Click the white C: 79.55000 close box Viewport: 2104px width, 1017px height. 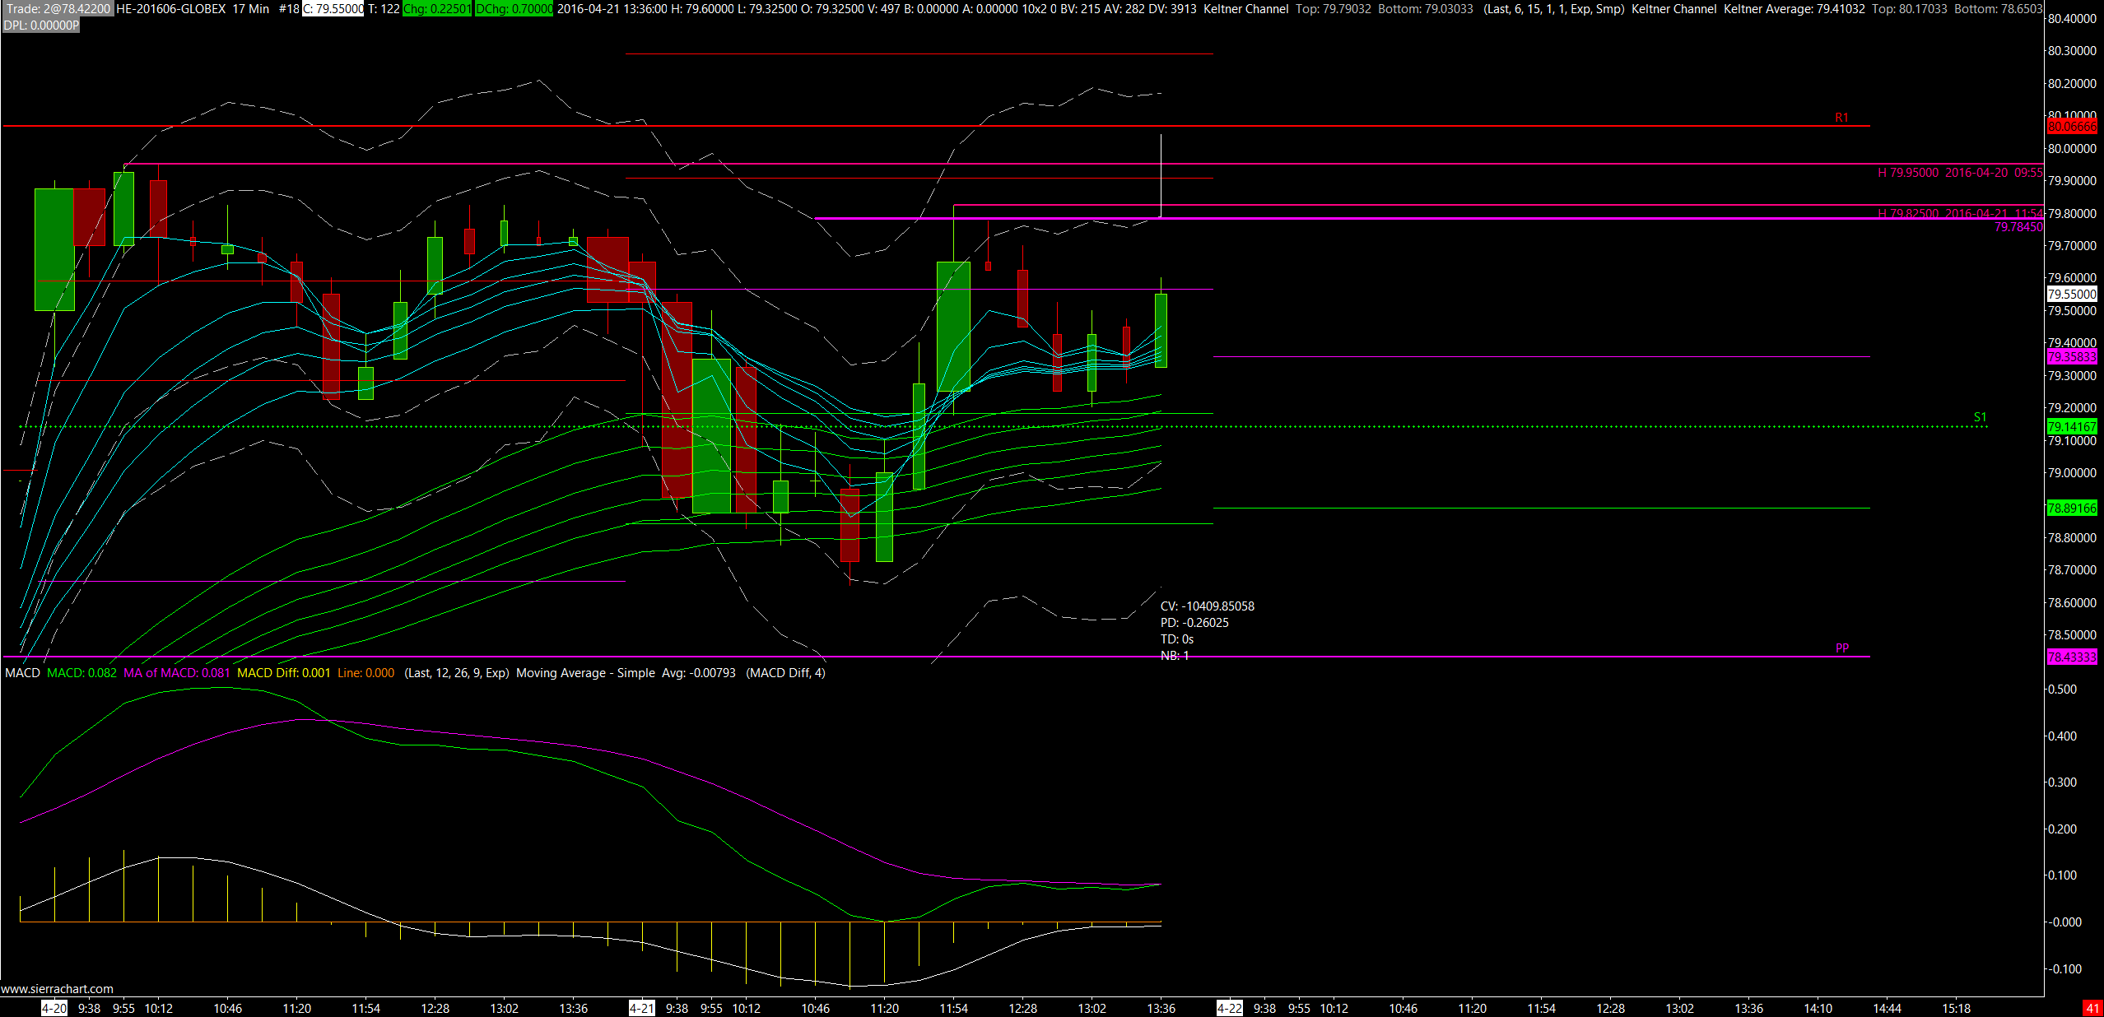[333, 9]
